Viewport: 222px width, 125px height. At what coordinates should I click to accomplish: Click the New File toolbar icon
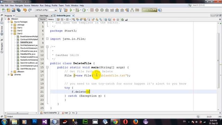[x=4, y=10]
